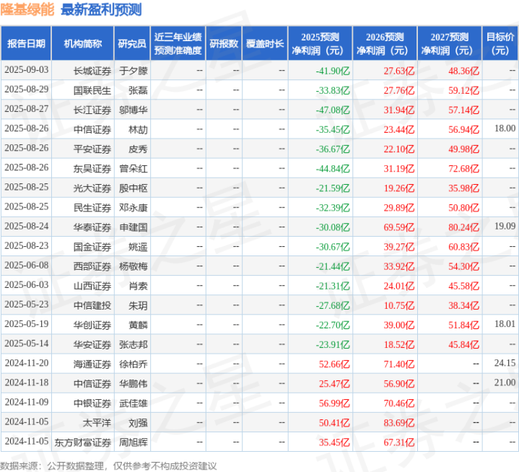This screenshot has width=519, height=472.
Task: Select the 近三年业绩预测准确度 column header
Action: pos(178,44)
